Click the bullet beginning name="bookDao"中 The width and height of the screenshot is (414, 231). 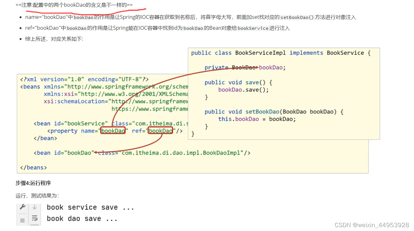tap(190, 17)
